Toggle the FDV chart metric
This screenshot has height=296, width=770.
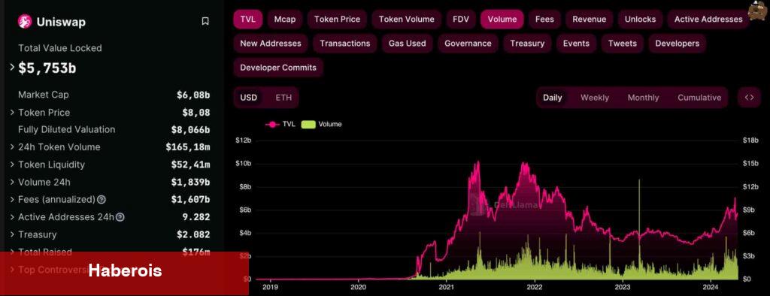(461, 19)
